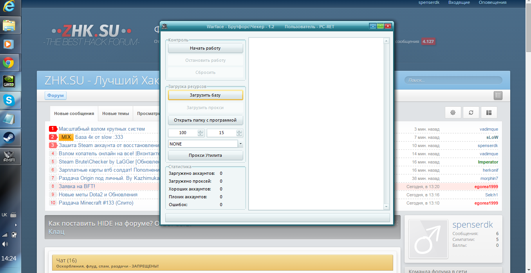Click 'Прокси Утилита' button

pyautogui.click(x=205, y=155)
